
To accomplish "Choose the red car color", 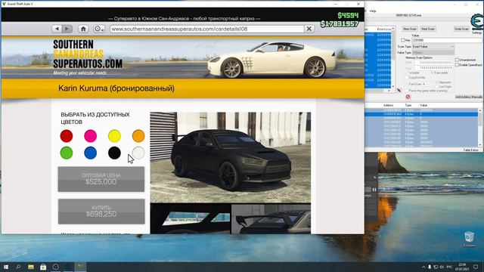I will [x=67, y=136].
